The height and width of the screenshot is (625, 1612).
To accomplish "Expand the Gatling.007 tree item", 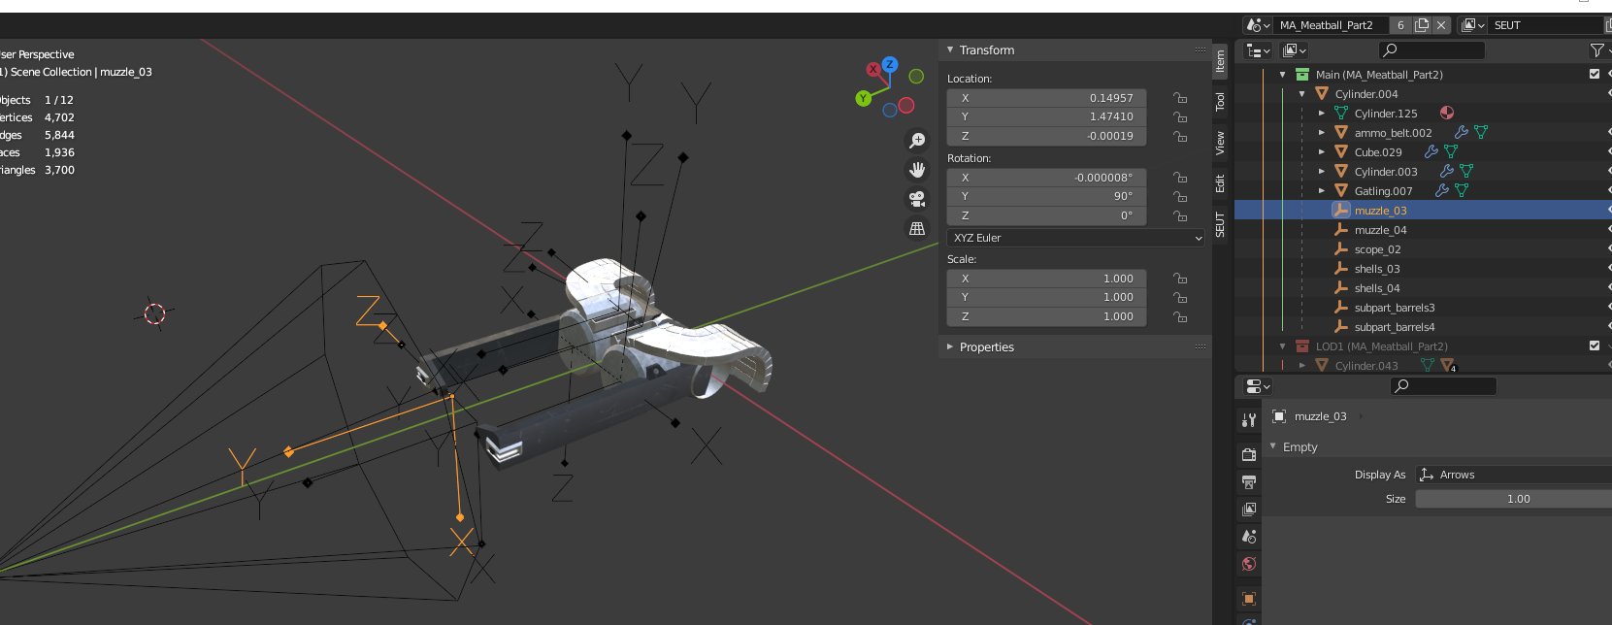I will 1322,191.
